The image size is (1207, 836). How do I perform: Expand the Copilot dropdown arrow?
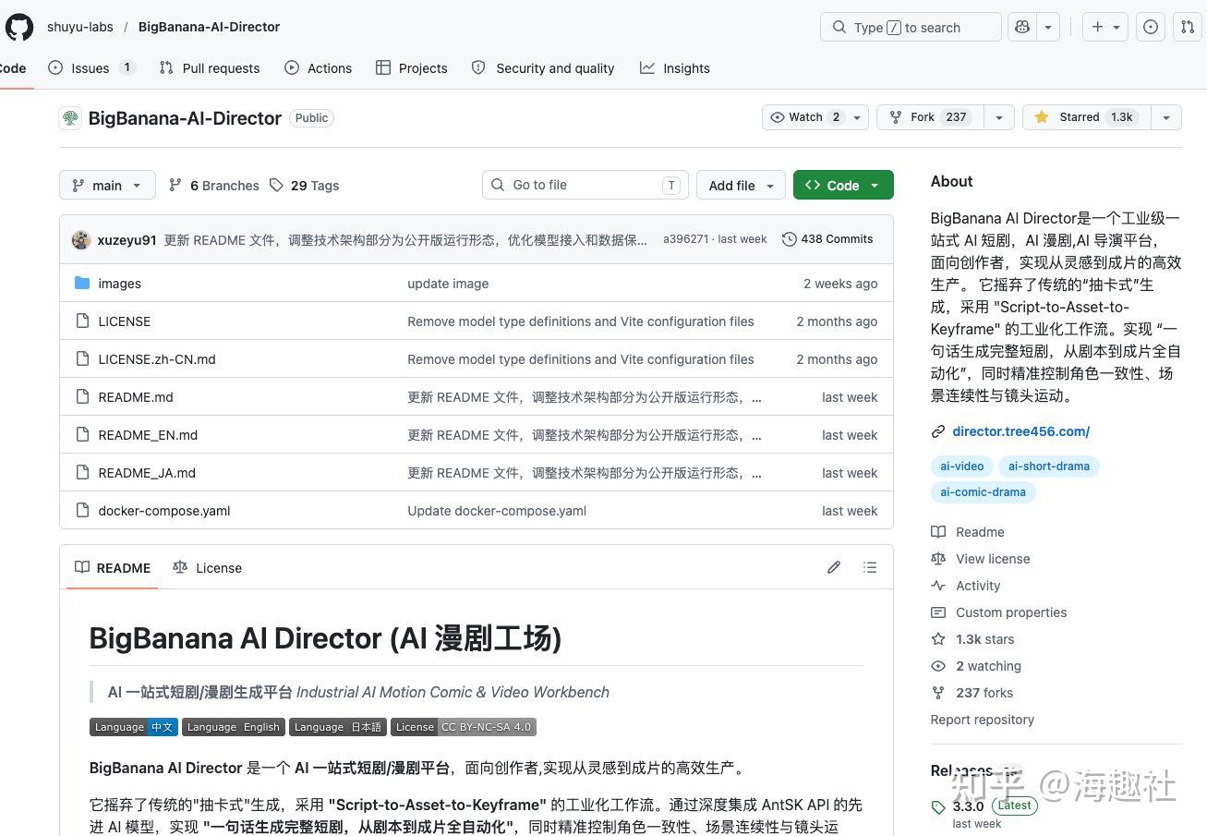tap(1048, 27)
